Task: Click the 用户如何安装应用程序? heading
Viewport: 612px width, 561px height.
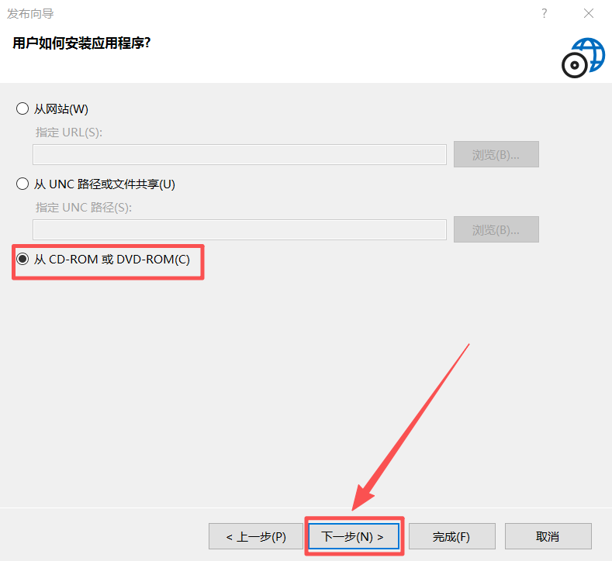Action: coord(81,43)
